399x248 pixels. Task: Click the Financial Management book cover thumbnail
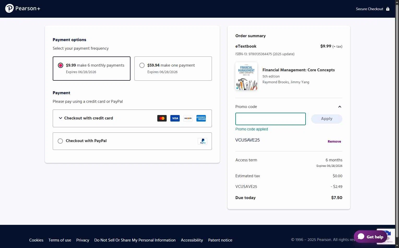point(246,76)
